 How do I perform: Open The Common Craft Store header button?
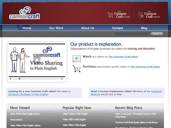pos(119,15)
